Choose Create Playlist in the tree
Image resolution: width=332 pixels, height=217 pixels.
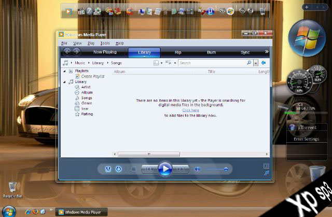pyautogui.click(x=93, y=76)
